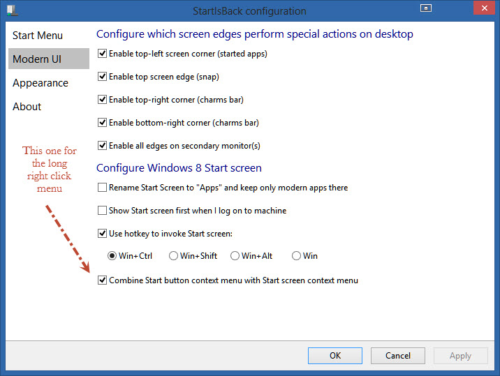
Task: Disable bottom-right corner charms bar
Action: tap(103, 123)
